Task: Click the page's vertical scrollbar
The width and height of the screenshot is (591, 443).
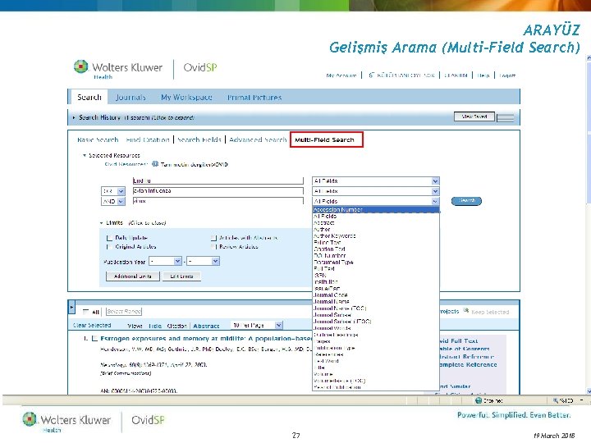Action: coord(589,224)
